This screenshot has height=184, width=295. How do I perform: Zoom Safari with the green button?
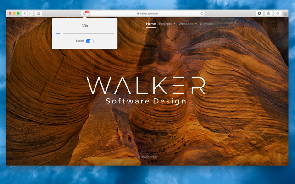coord(18,13)
